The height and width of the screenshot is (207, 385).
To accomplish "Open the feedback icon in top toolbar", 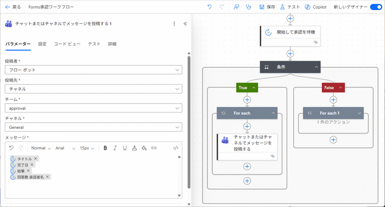I will click(236, 7).
